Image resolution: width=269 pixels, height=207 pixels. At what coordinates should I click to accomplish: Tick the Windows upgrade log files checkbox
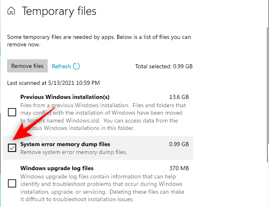tap(12, 183)
